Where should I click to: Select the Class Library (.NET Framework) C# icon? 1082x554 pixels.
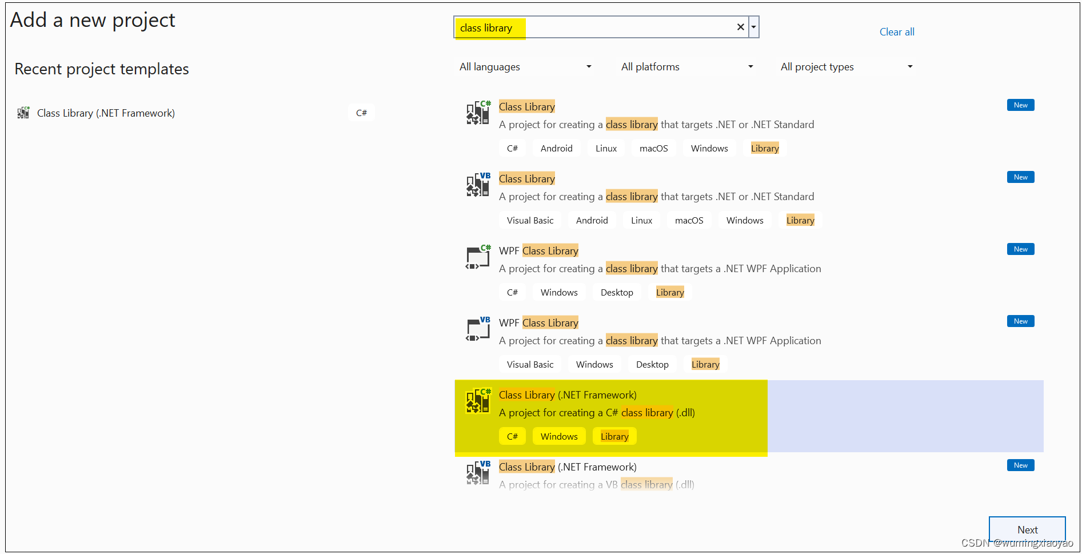point(477,401)
